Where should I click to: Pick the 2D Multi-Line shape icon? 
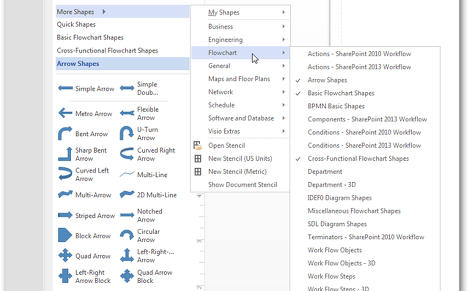click(127, 194)
